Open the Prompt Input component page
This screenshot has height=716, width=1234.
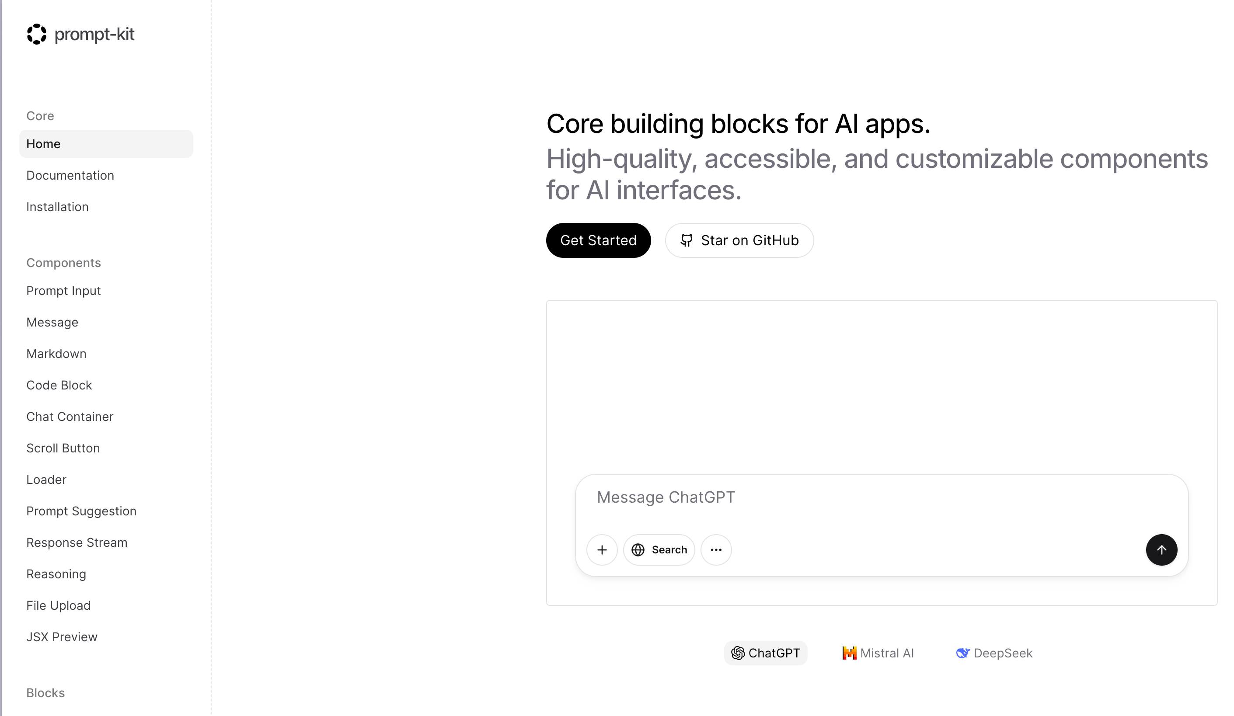pyautogui.click(x=63, y=291)
